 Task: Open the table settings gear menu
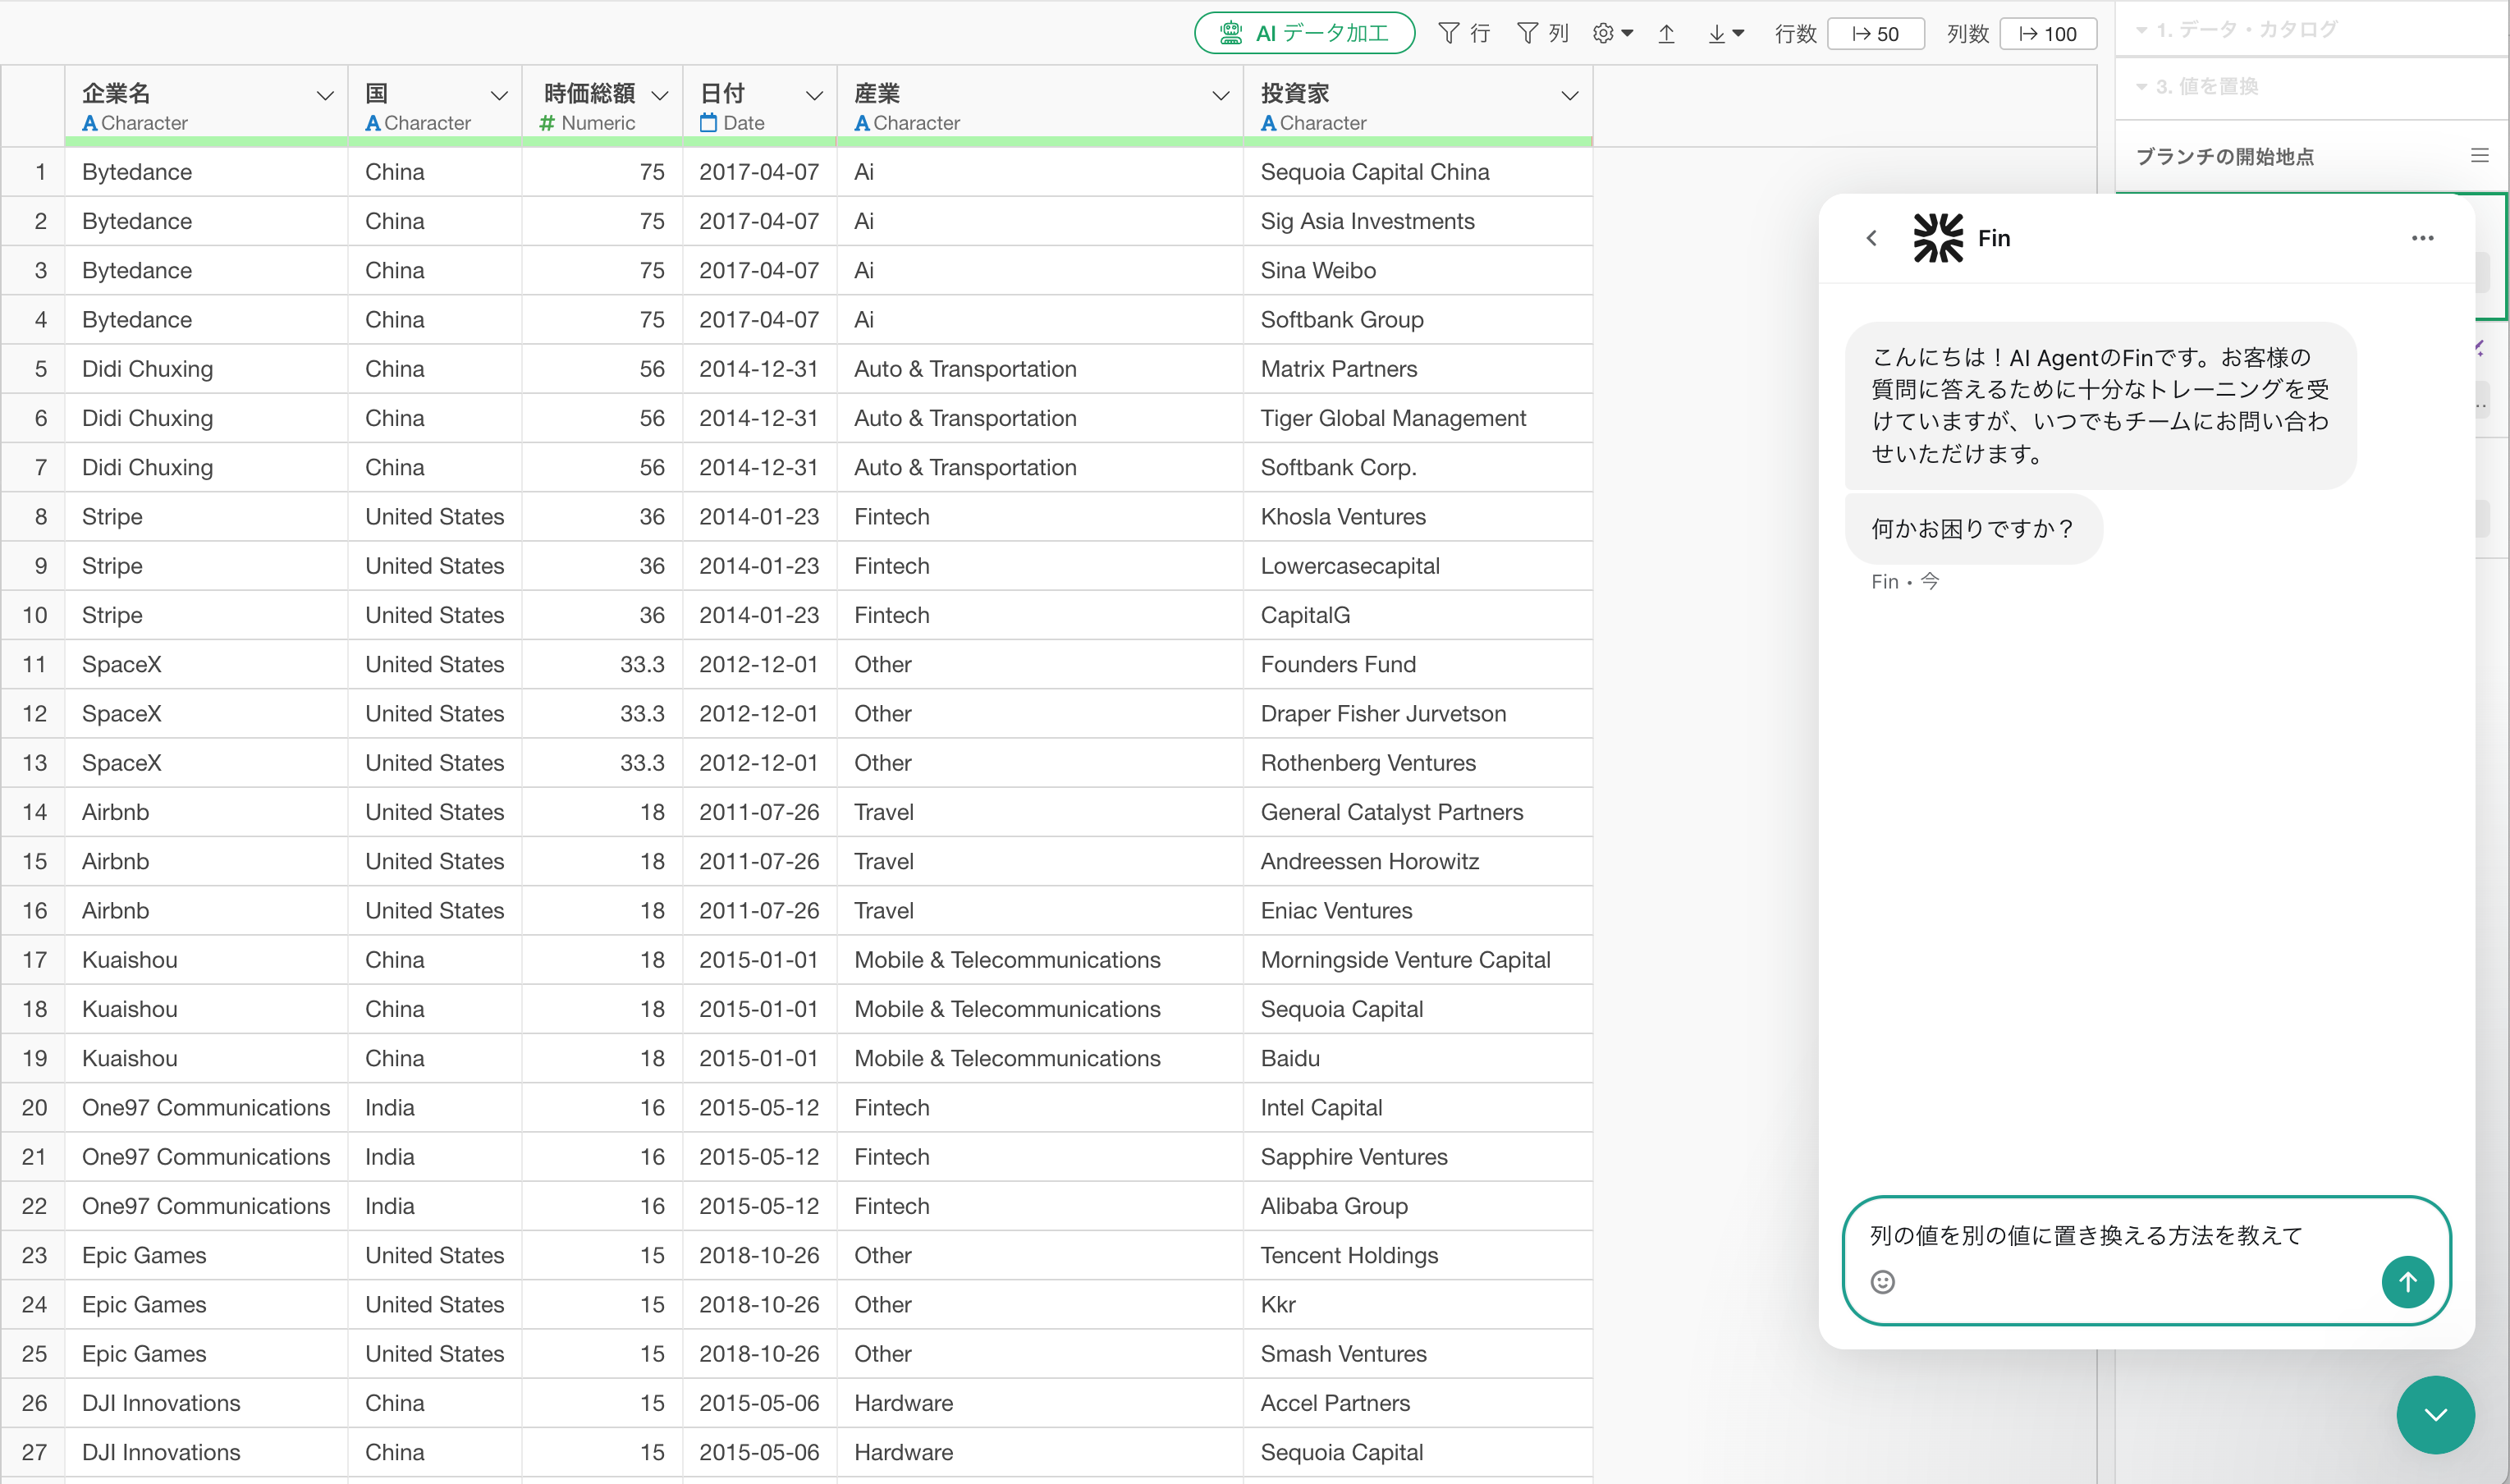[1612, 33]
